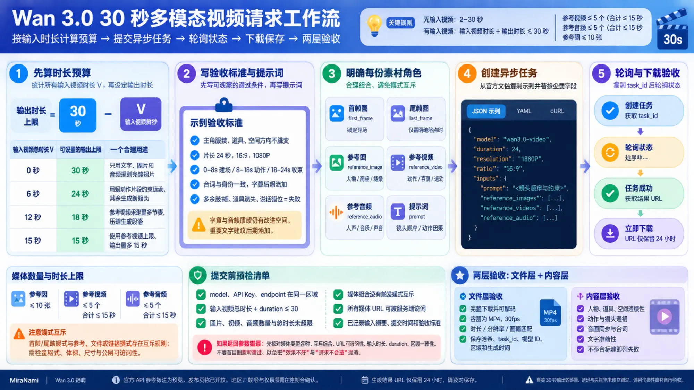Switch to the YAML tab
This screenshot has height=390, width=694.
pyautogui.click(x=524, y=111)
